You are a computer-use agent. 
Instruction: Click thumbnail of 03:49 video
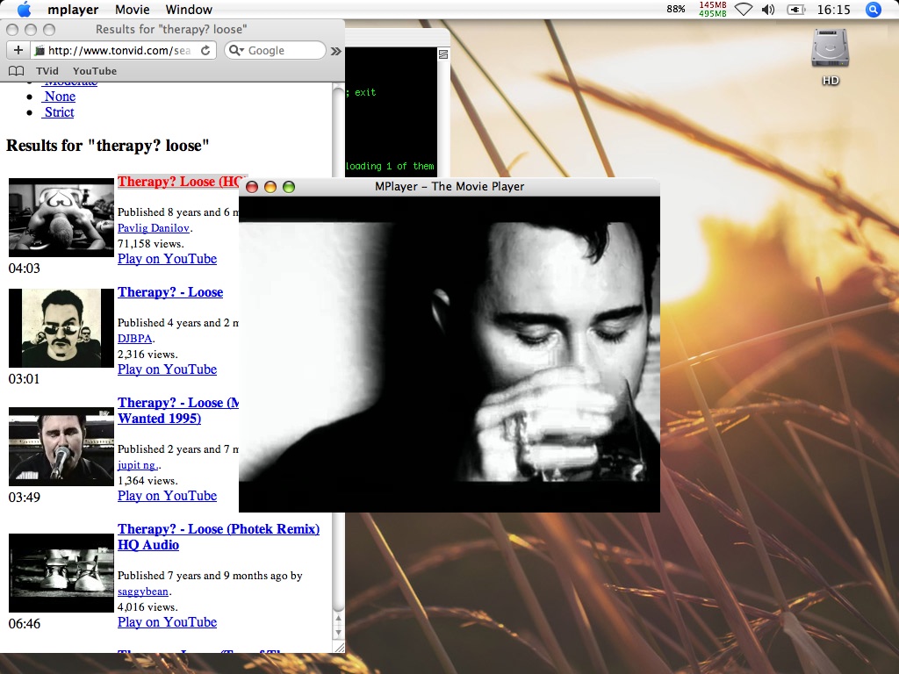pyautogui.click(x=61, y=447)
